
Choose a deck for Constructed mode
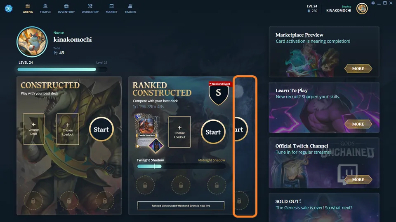click(x=33, y=129)
